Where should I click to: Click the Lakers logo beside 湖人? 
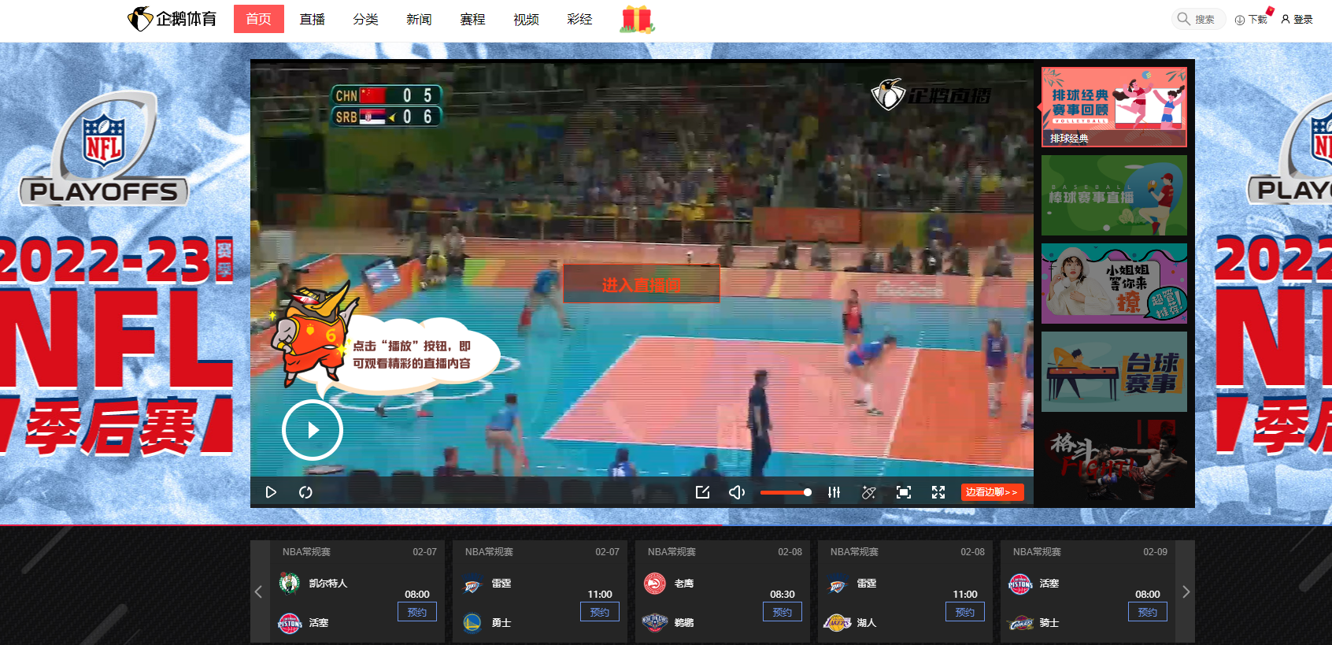[x=837, y=623]
